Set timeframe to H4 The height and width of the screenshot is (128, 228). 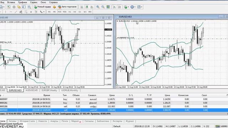click(75, 12)
